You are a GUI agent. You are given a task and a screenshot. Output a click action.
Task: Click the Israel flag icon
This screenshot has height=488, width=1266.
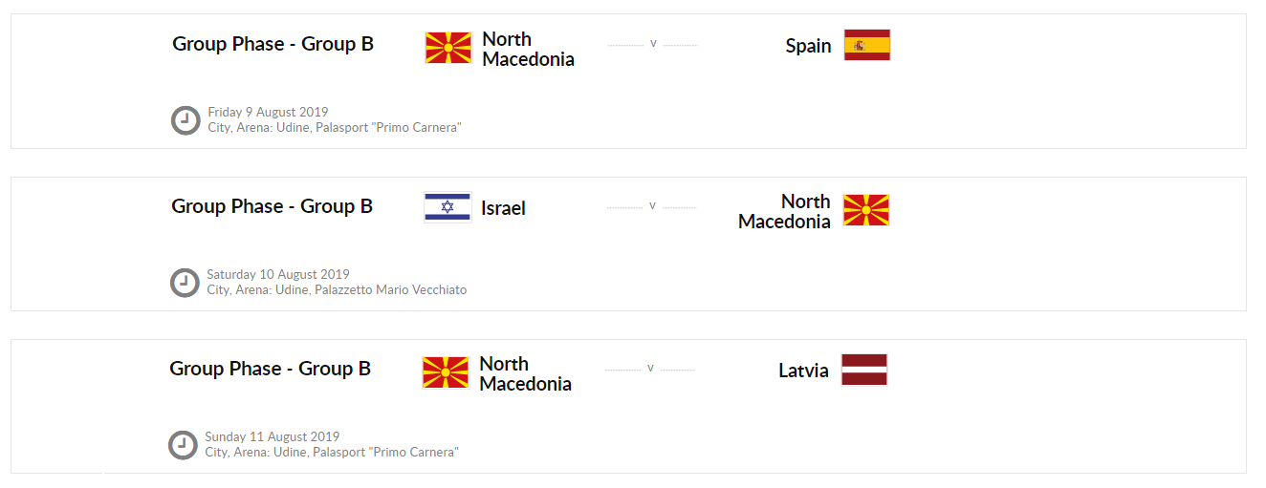coord(447,207)
